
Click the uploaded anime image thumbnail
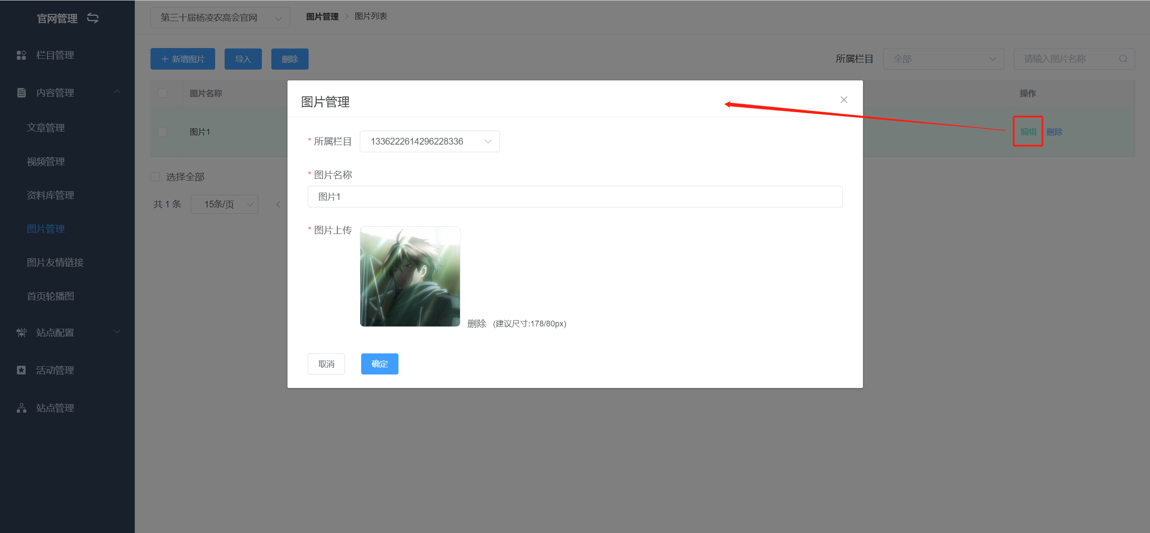tap(410, 276)
